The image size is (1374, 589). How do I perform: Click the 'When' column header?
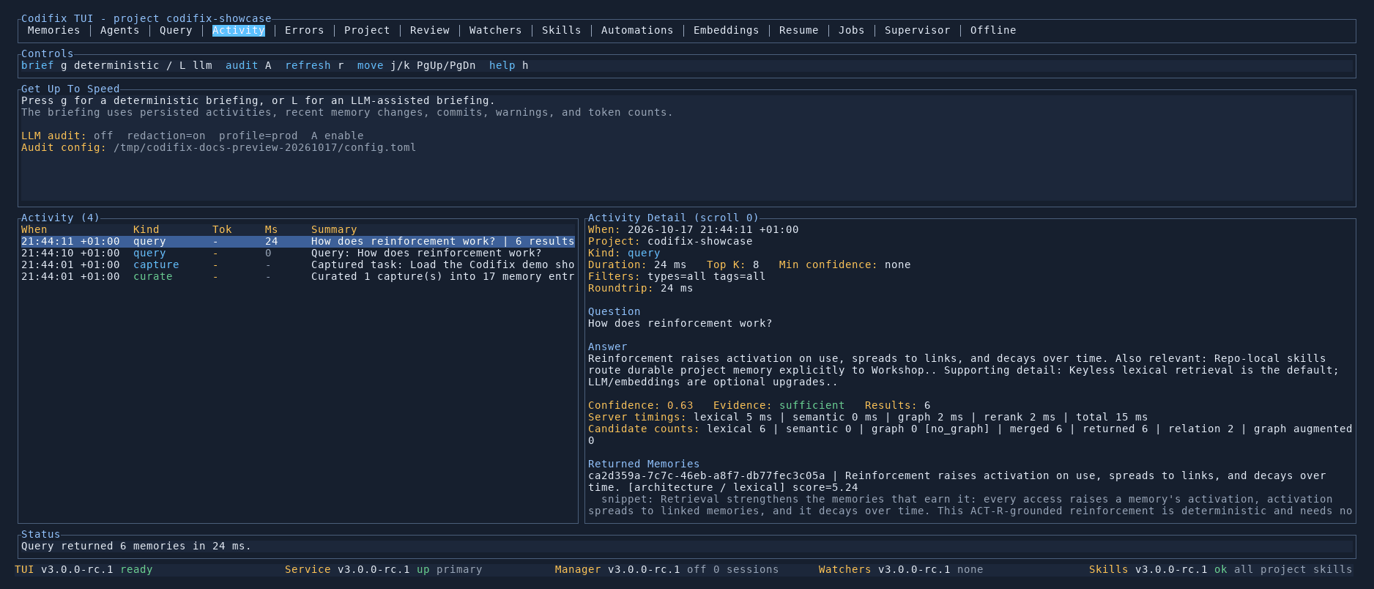pyautogui.click(x=34, y=229)
